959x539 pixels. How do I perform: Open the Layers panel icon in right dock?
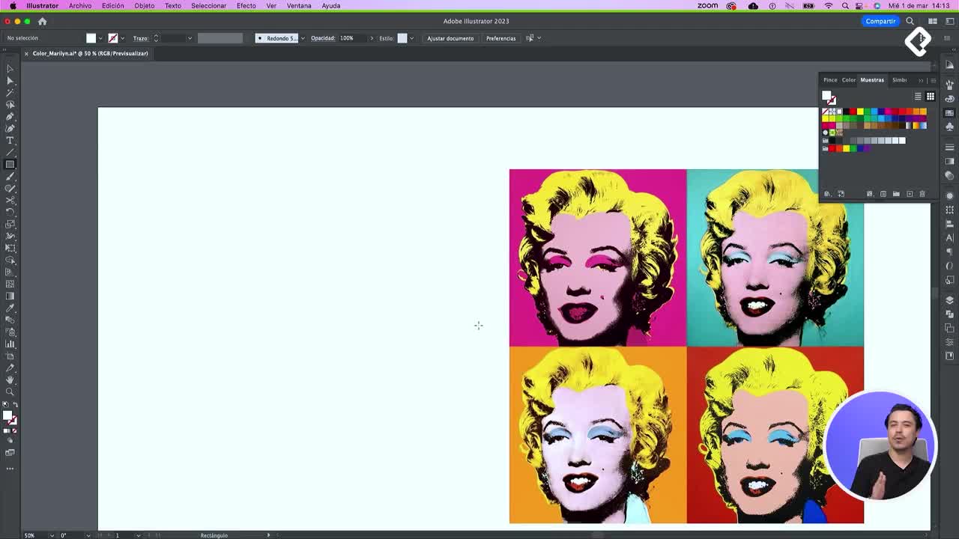(949, 299)
